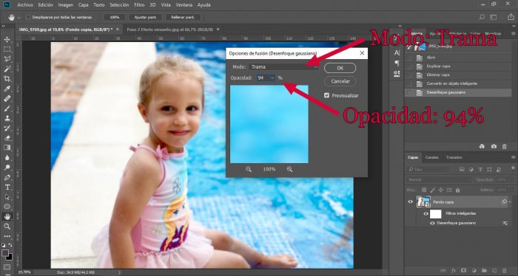Add layer mask in Capas panel

coord(463,270)
